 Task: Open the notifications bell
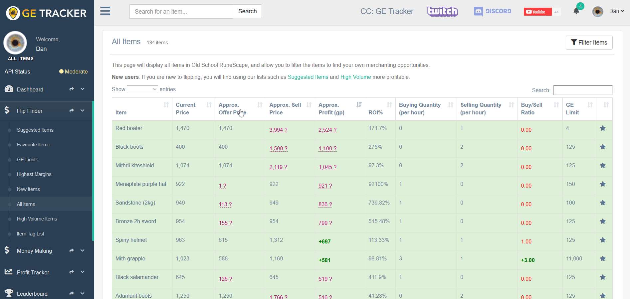[x=576, y=11]
